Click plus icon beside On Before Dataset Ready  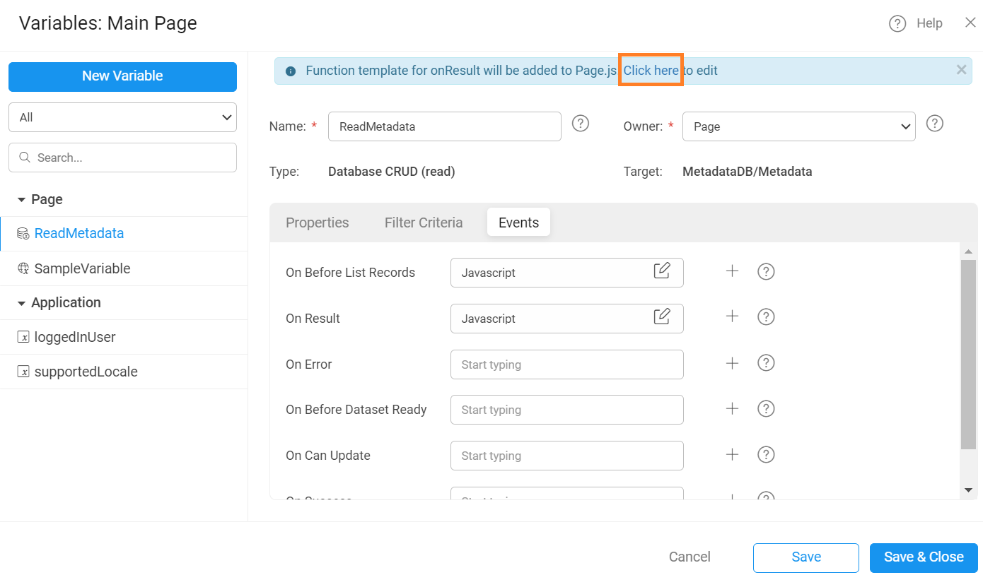732,409
